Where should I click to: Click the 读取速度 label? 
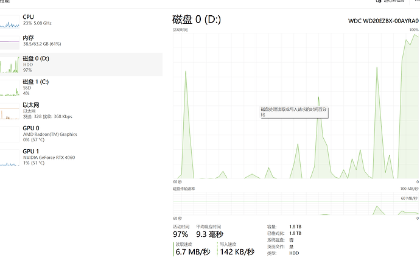pyautogui.click(x=184, y=244)
